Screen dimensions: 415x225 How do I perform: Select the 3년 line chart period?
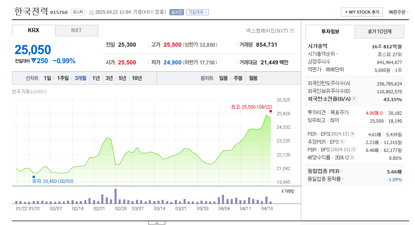[x=109, y=78]
